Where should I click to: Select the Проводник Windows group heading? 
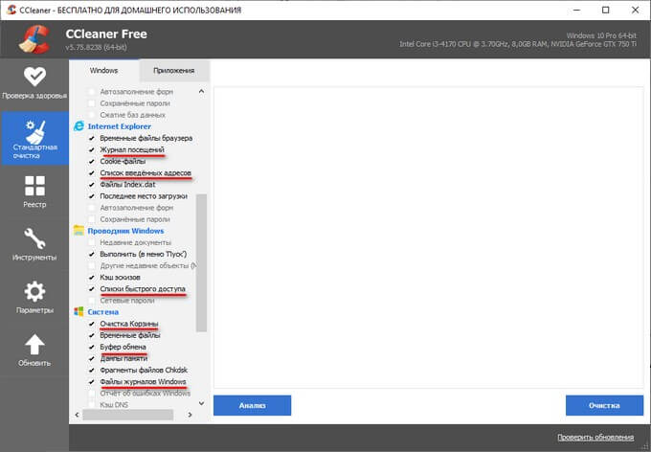coord(125,231)
